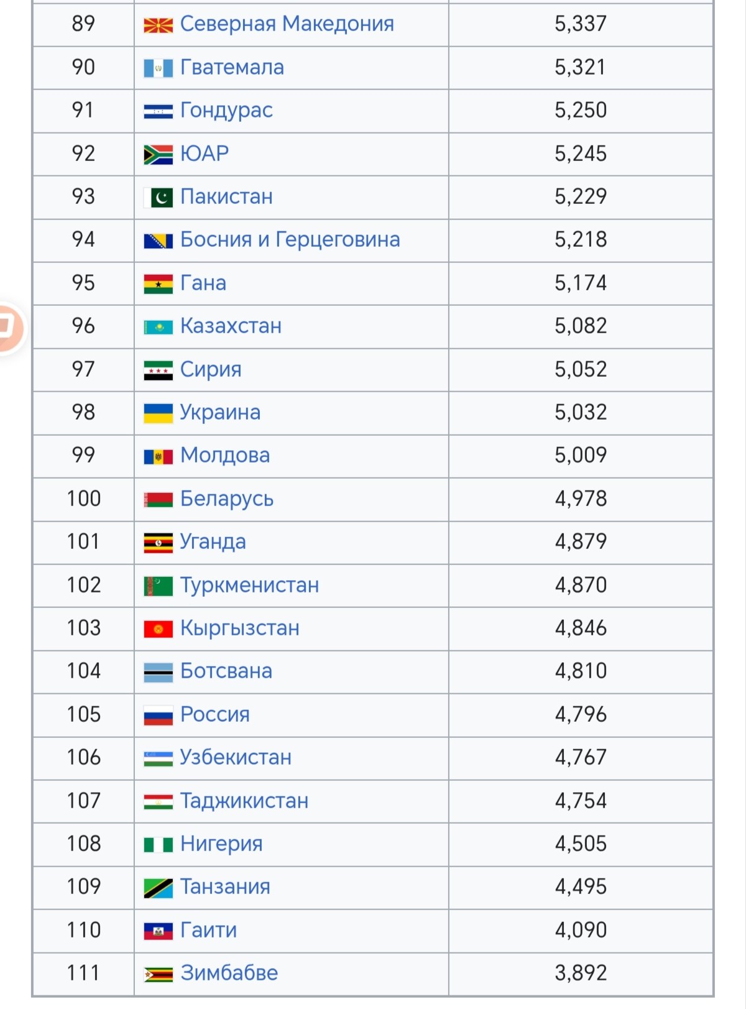Click the Ukraine flag icon
The image size is (746, 1009).
click(x=158, y=413)
